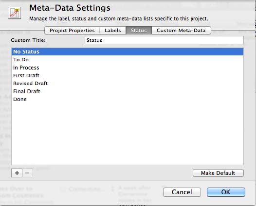The width and height of the screenshot is (256, 206).
Task: Switch to the Project Properties tab
Action: pyautogui.click(x=72, y=31)
